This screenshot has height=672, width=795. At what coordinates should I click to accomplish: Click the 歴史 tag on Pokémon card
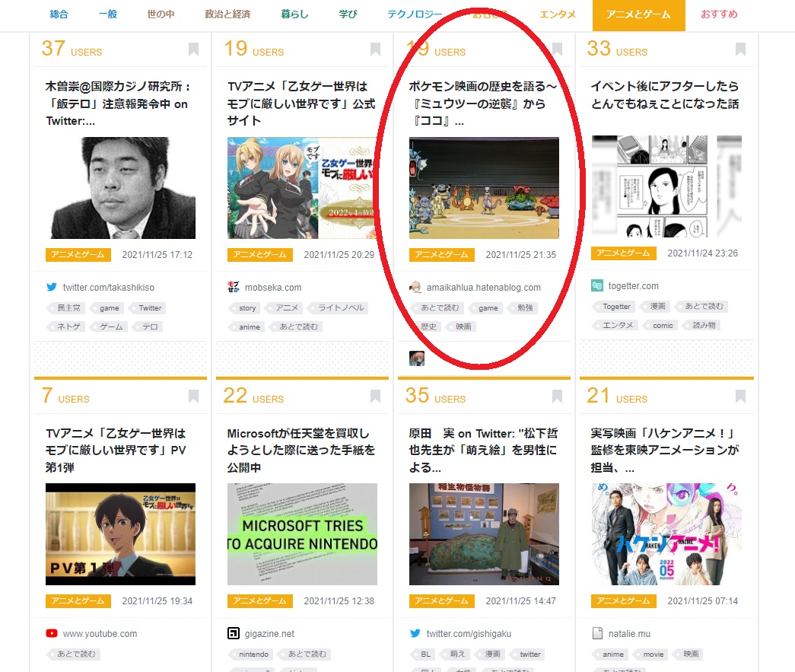pos(427,326)
